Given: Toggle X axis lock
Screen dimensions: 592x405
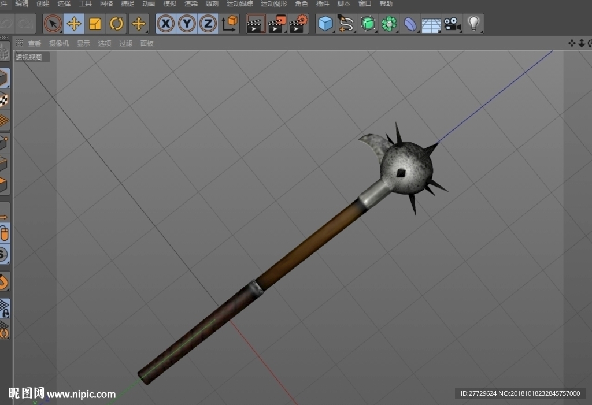Looking at the screenshot, I should [166, 24].
